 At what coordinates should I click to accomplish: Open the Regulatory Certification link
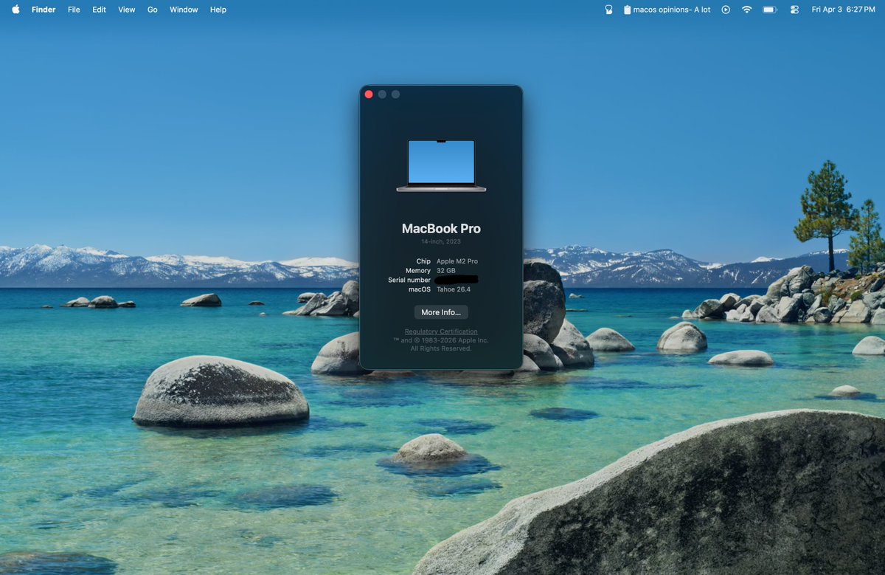tap(441, 331)
